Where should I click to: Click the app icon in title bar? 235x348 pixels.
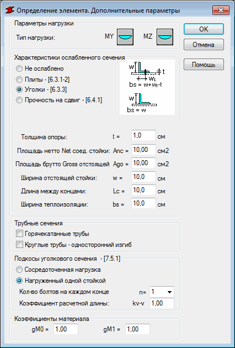(10, 10)
